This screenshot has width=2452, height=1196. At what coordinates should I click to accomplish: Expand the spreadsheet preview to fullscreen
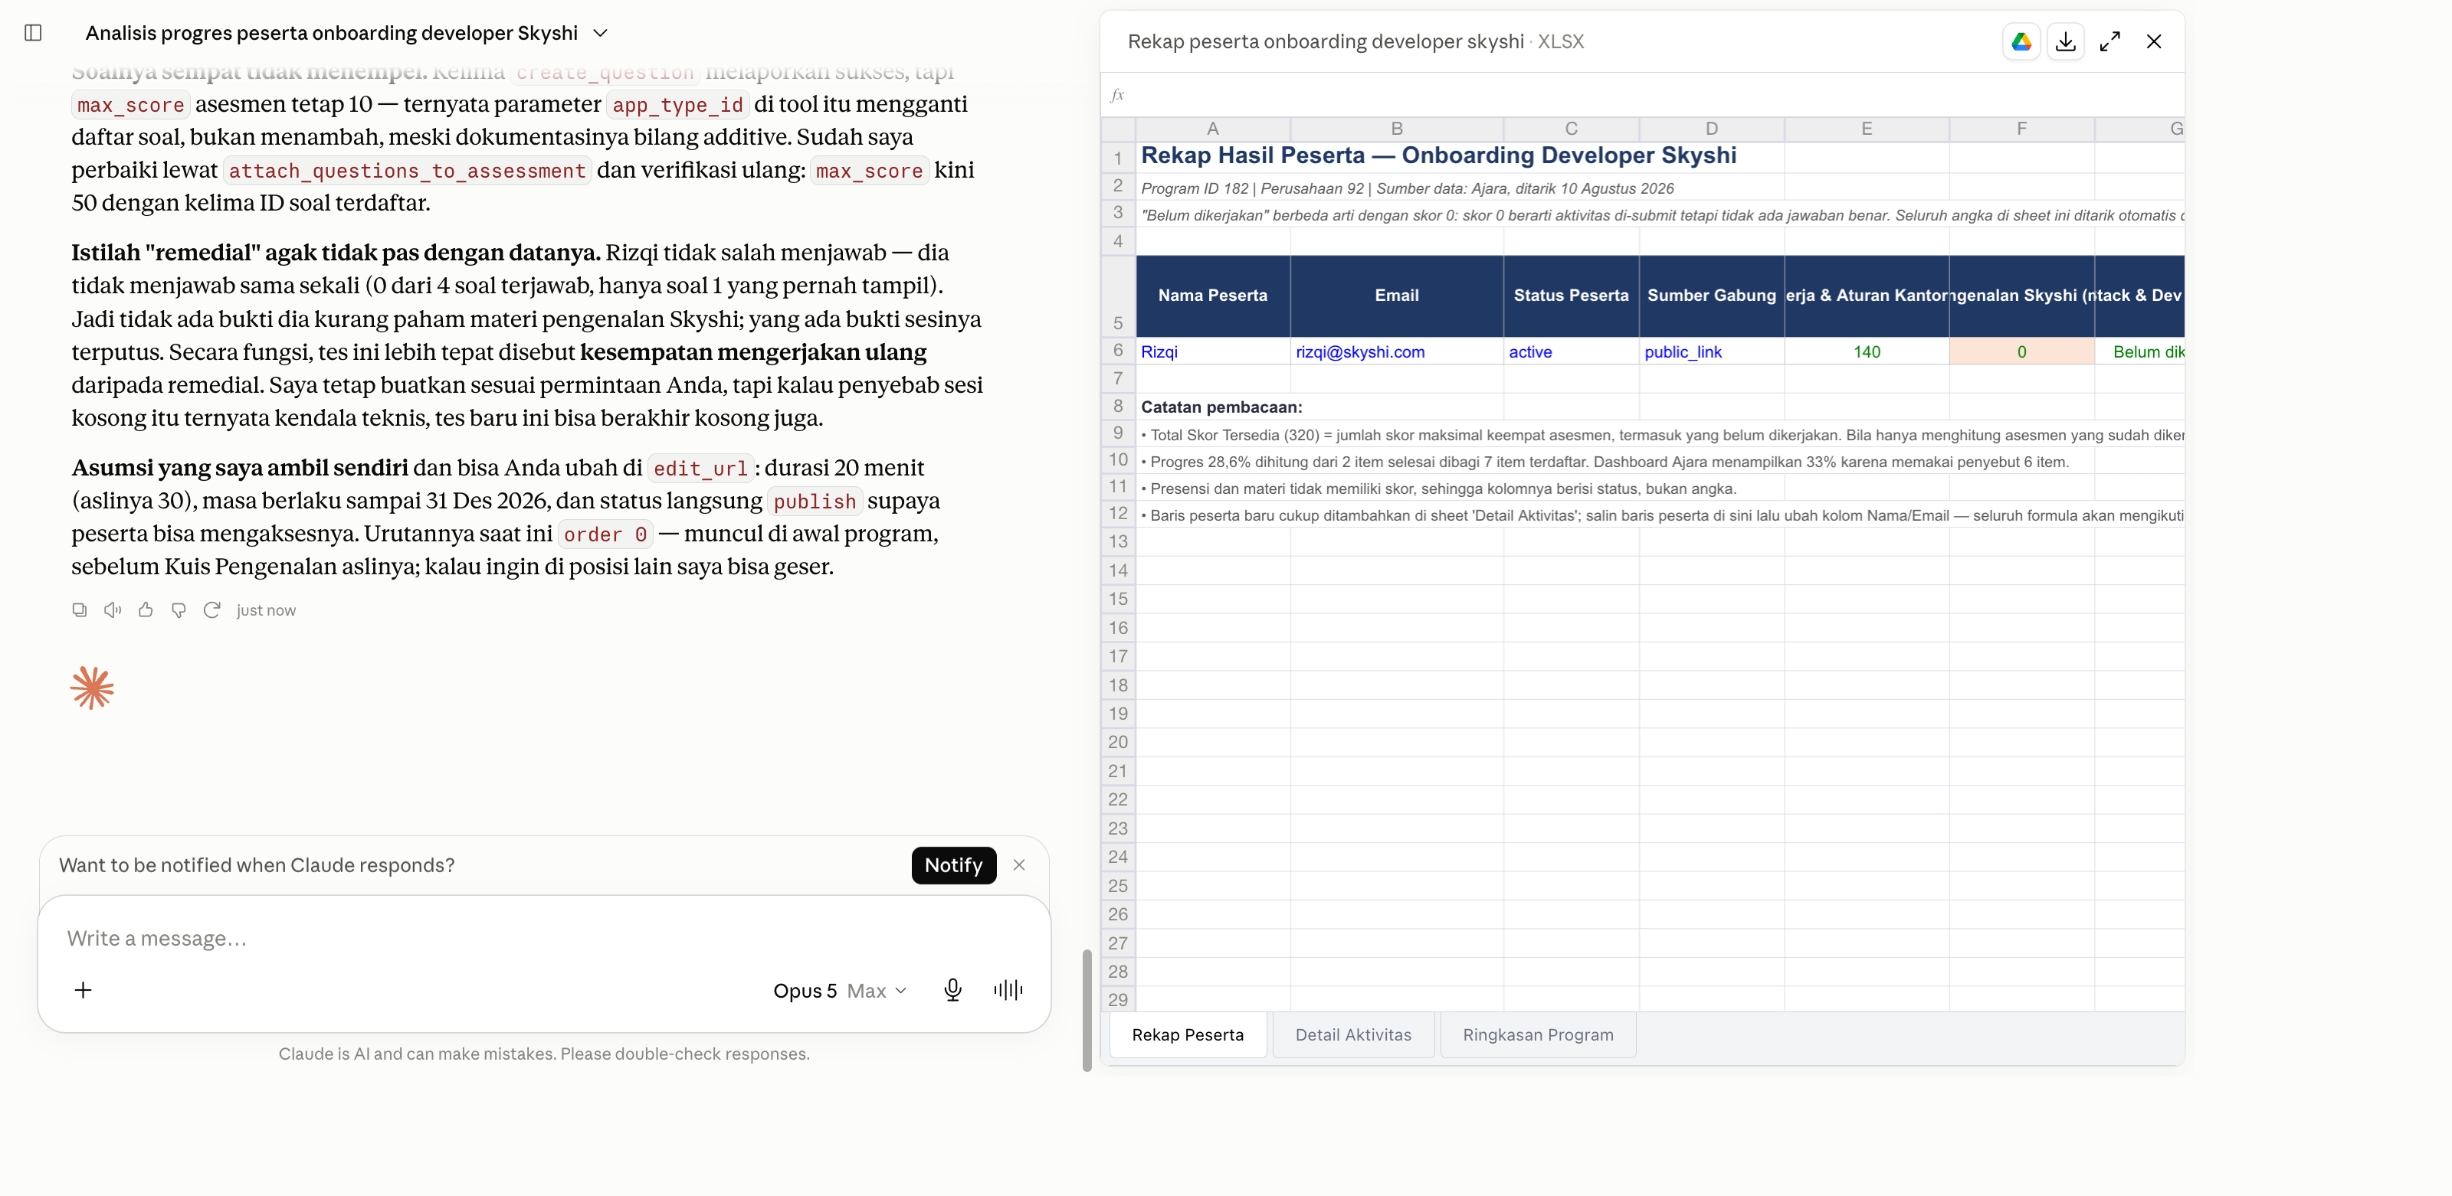2110,42
